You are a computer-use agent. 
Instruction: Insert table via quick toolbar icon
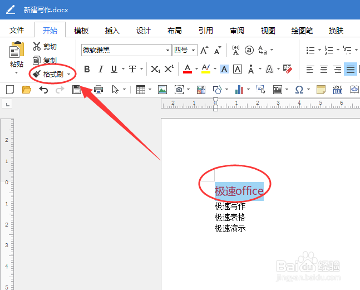141,90
